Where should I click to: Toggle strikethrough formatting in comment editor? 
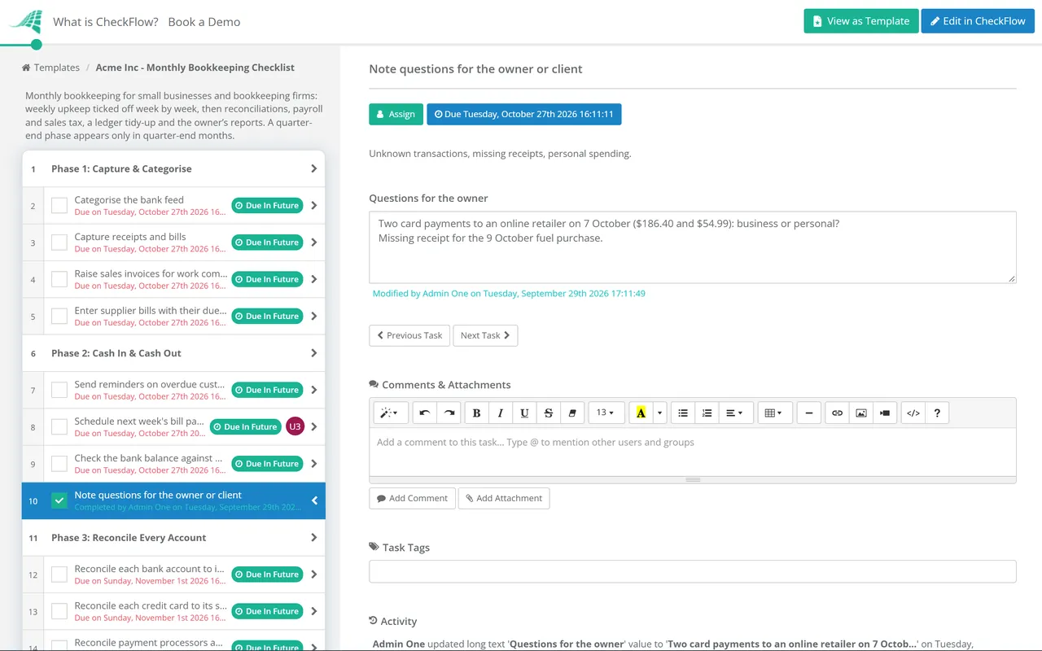548,413
